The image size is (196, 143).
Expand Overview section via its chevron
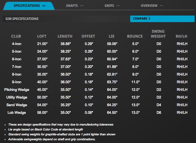point(161,6)
